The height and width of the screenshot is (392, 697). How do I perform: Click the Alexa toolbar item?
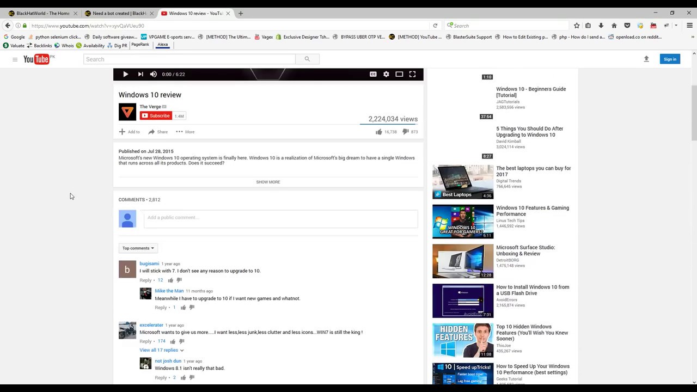tap(163, 45)
